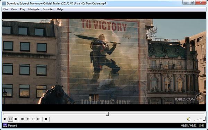Open the Play menu
This screenshot has width=208, height=130.
click(x=23, y=9)
